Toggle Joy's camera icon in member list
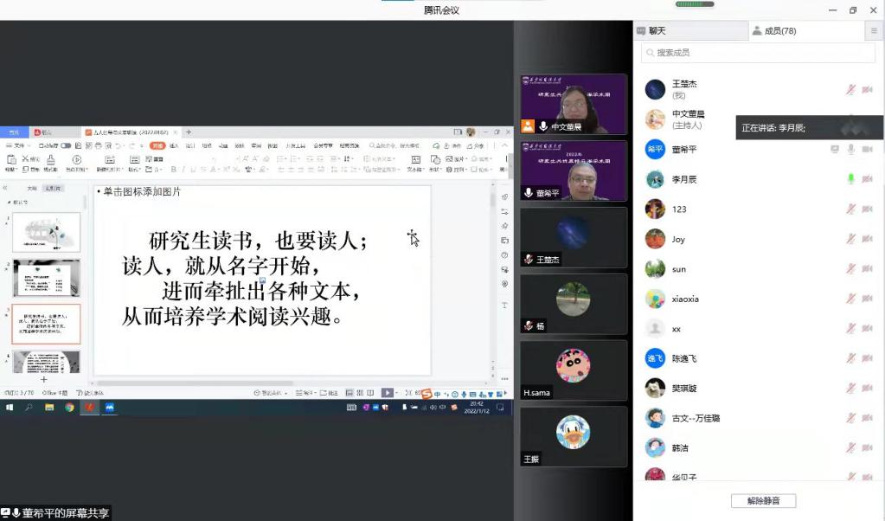The height and width of the screenshot is (521, 885). 868,239
